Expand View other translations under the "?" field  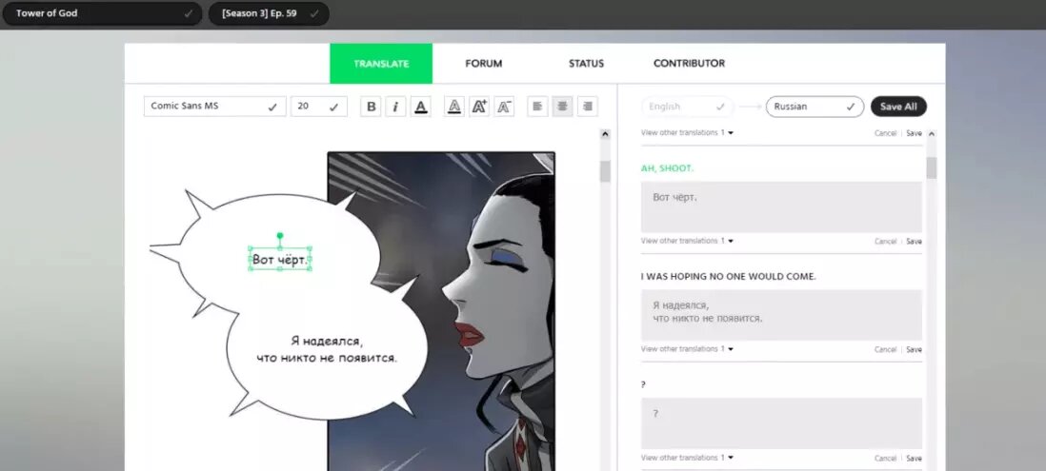(x=687, y=458)
